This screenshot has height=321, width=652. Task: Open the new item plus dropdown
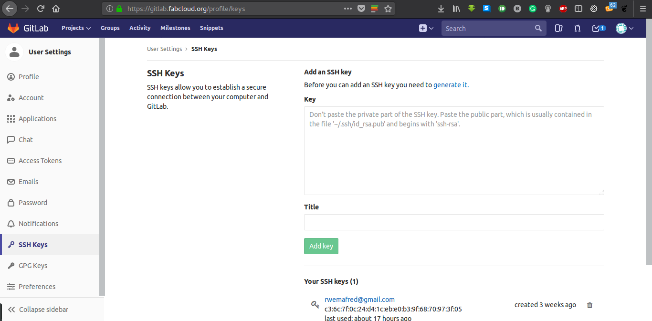[425, 28]
